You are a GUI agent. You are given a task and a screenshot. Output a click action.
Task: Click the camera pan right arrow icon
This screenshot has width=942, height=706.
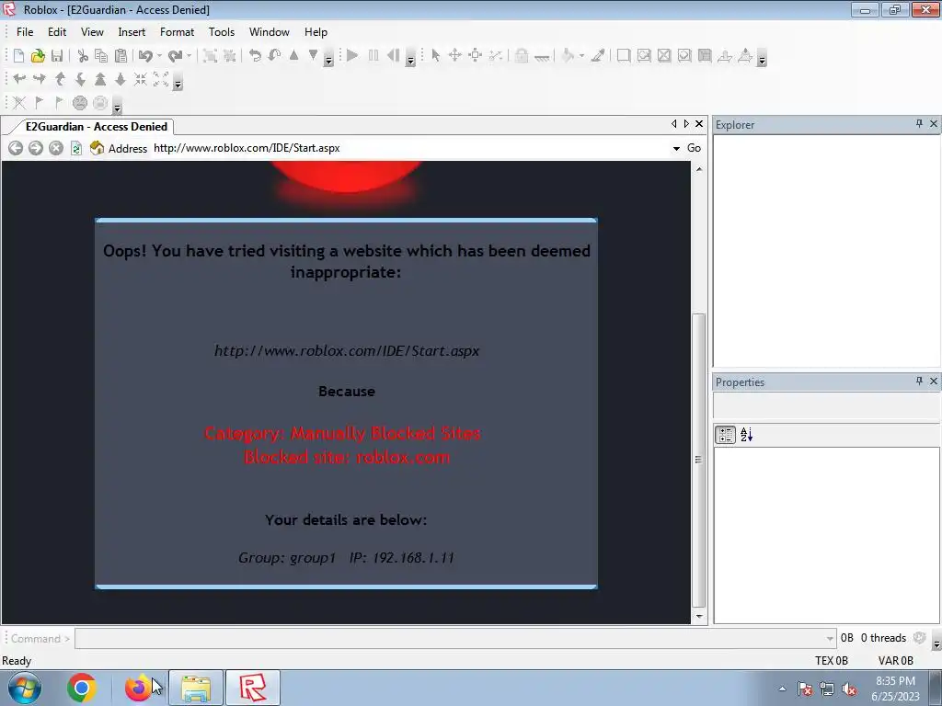coord(39,79)
